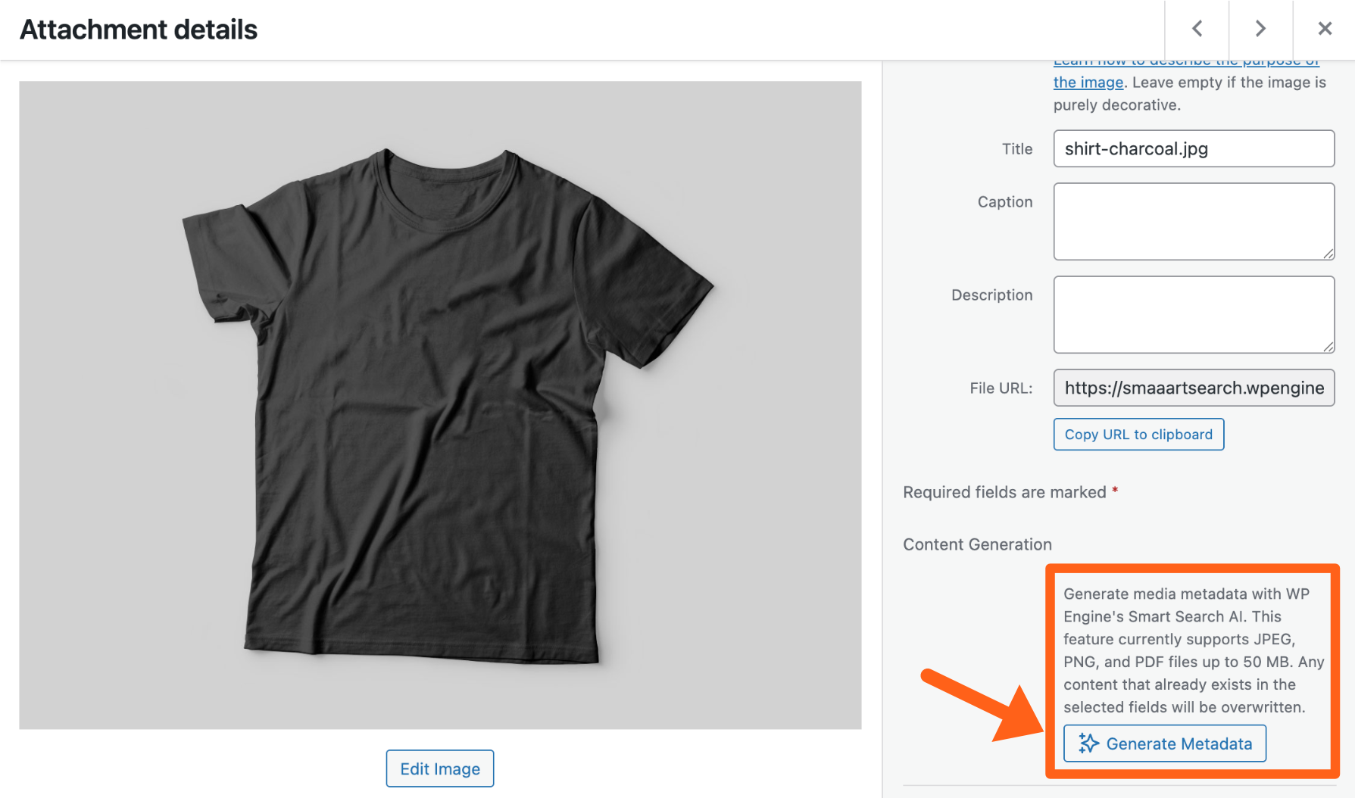1355x798 pixels.
Task: Click the Content Generation section heading
Action: 977,544
